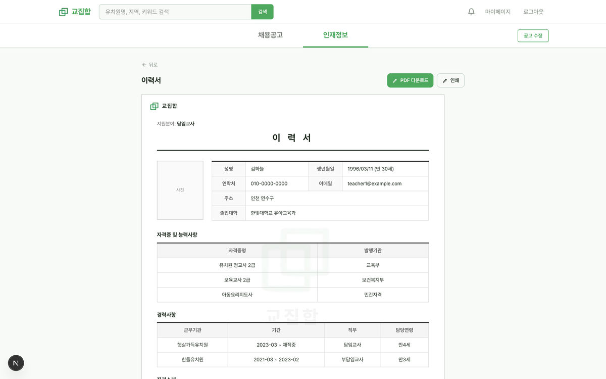This screenshot has height=379, width=606.
Task: Click the 이 력 서 document title
Action: click(292, 137)
